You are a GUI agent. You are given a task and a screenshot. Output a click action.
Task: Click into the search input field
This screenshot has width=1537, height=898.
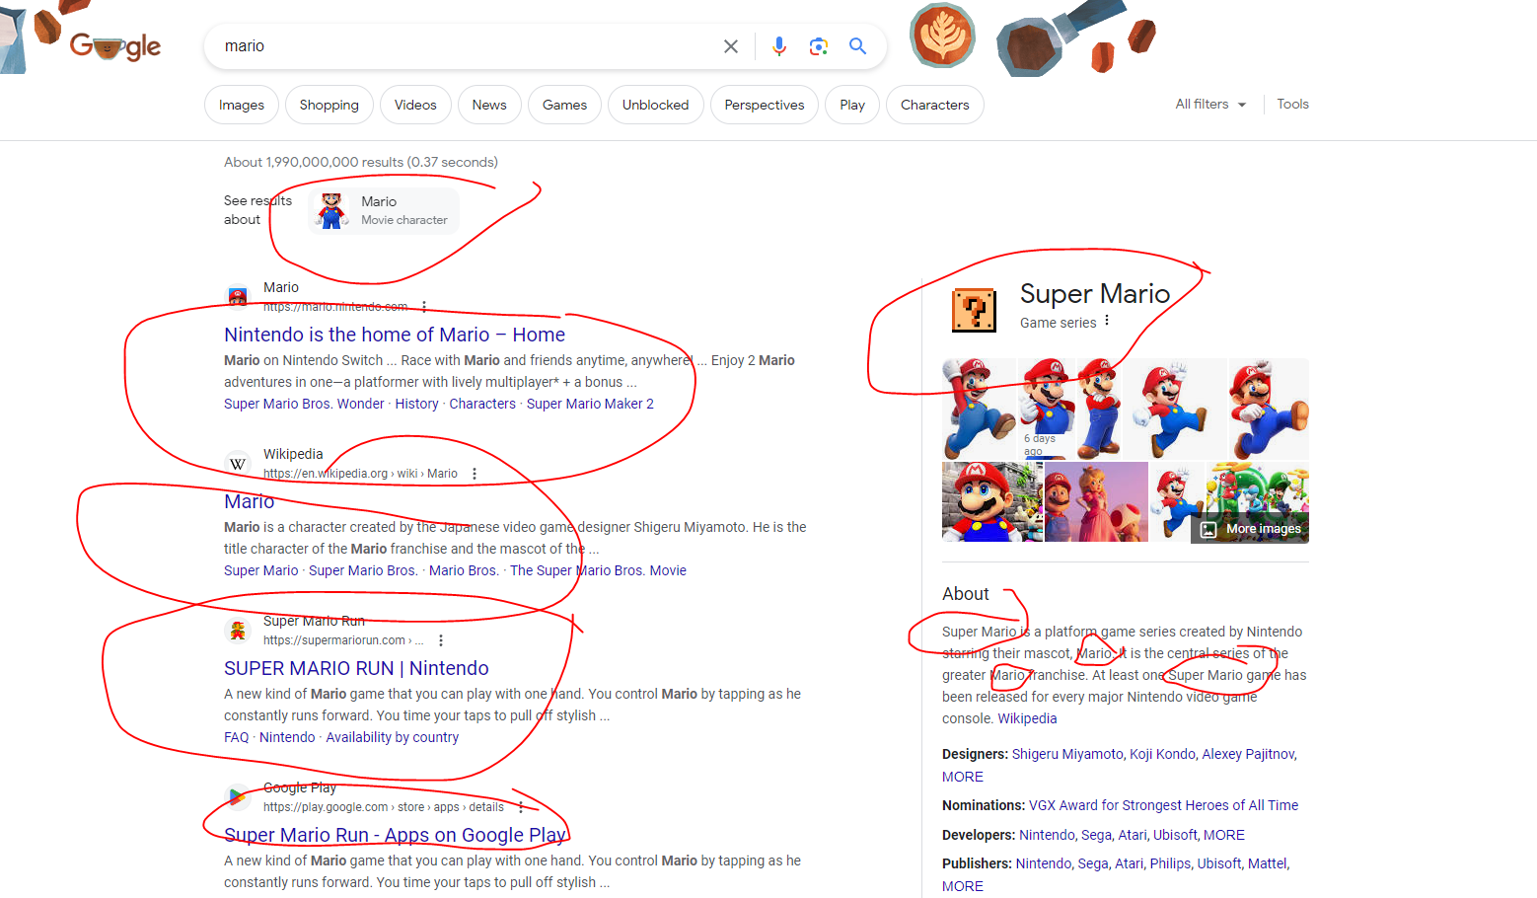click(464, 46)
